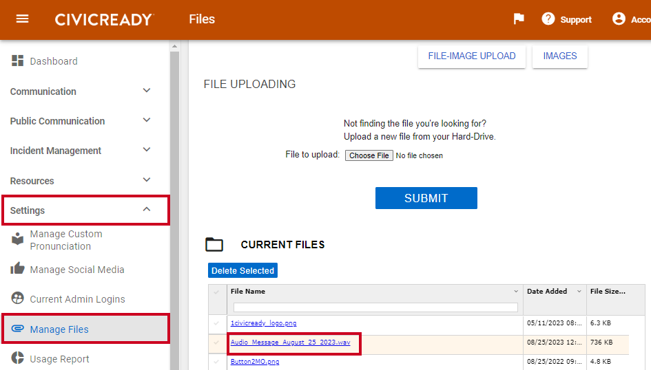Toggle the select-all checkbox in table header
Viewport: 651px width, 370px height.
216,292
